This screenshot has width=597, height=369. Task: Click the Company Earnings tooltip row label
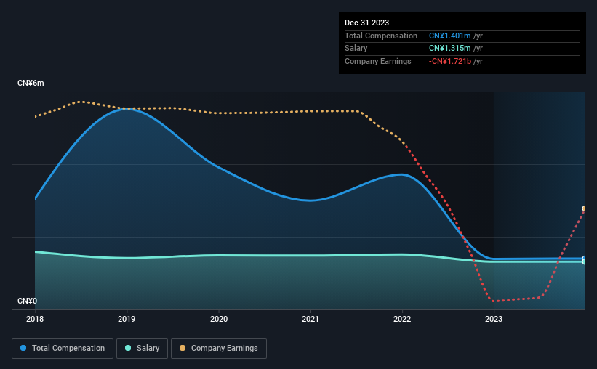click(377, 61)
